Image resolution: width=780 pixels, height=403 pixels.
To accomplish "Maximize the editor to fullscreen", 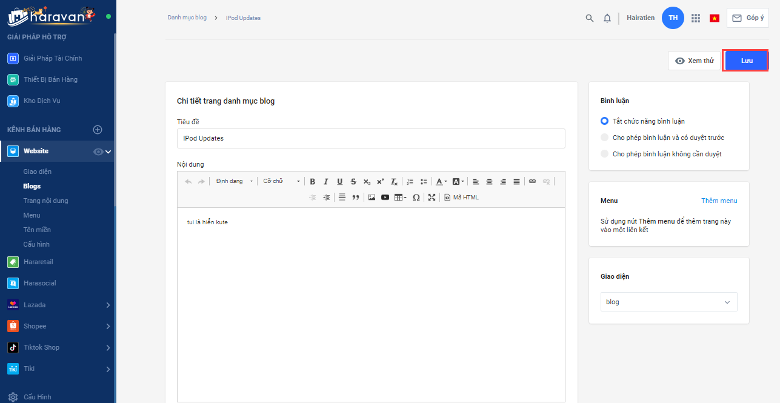I will (432, 198).
